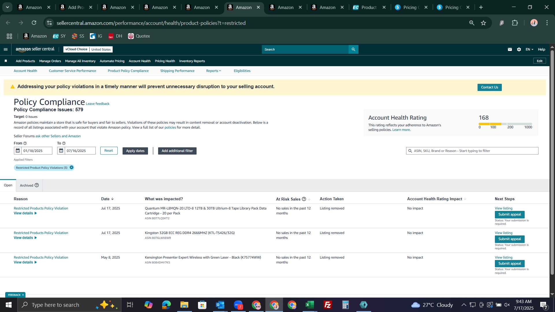The width and height of the screenshot is (555, 312).
Task: Open the EN language dropdown
Action: click(529, 49)
